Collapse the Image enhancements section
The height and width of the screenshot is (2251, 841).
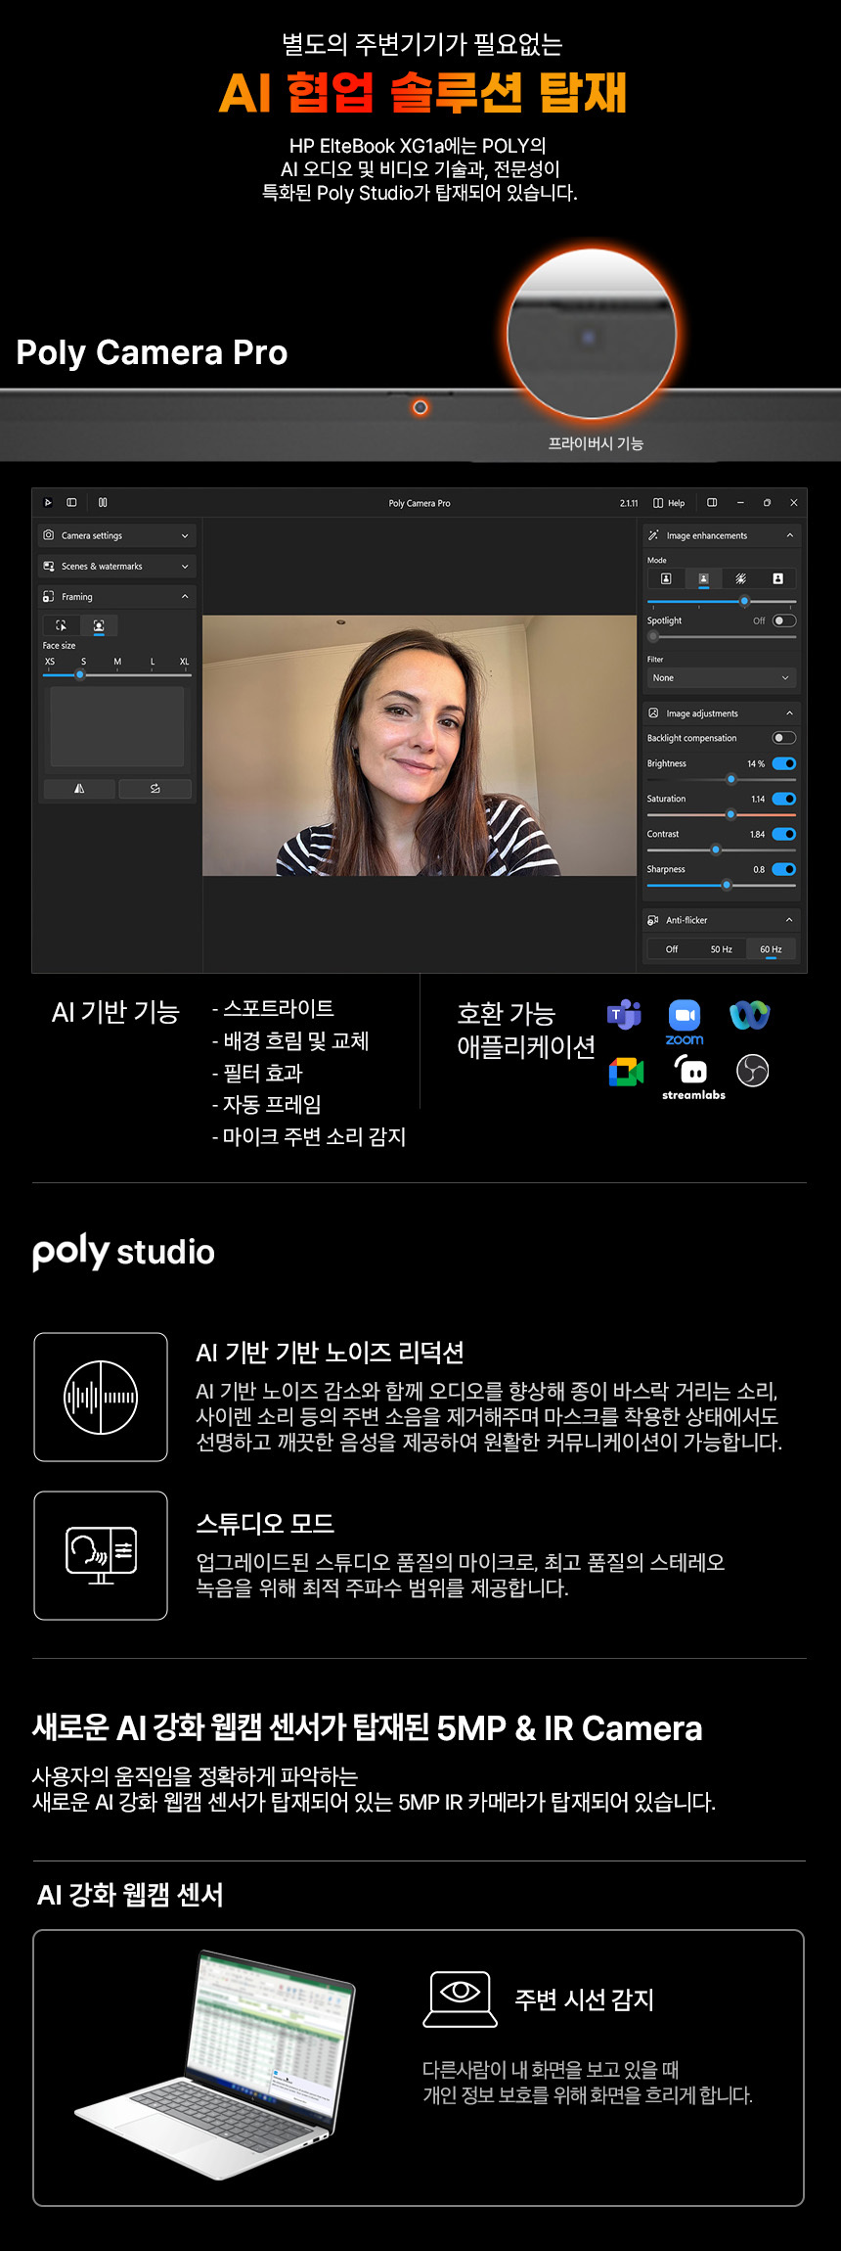722,535
